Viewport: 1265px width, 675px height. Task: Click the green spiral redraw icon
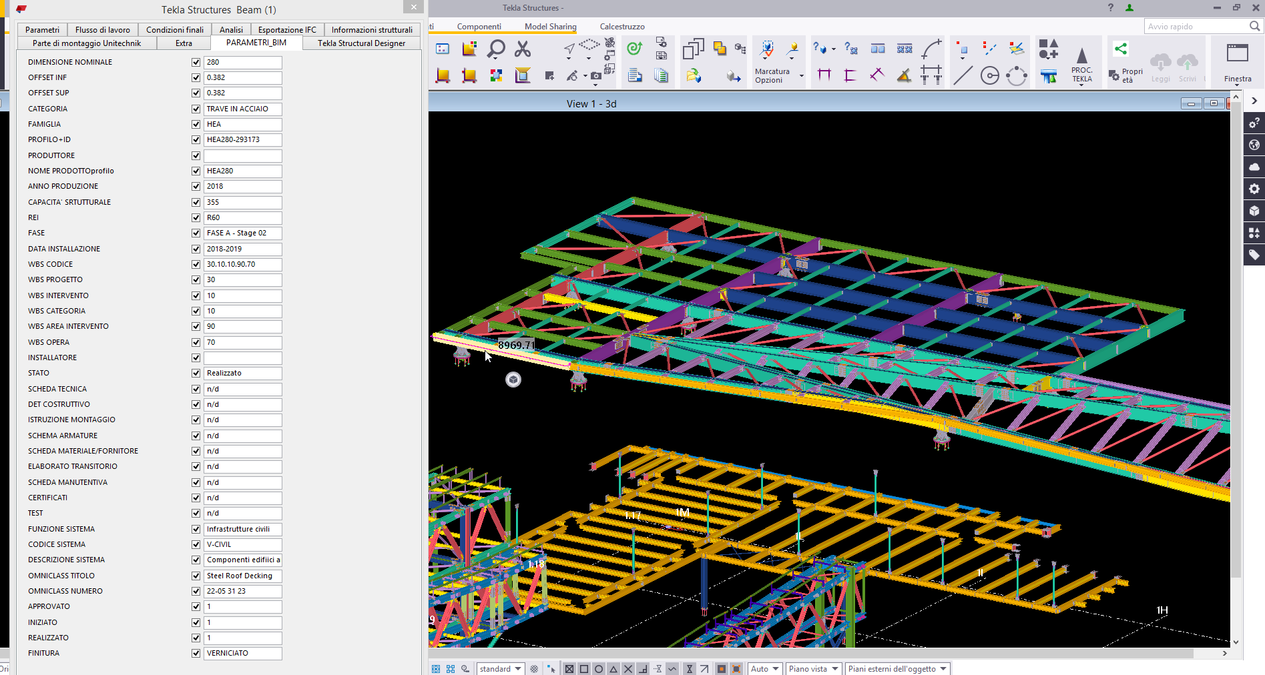[635, 48]
